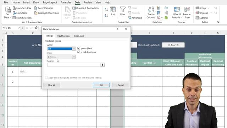
Task: Toggle the Filter funnel
Action: 123,11
